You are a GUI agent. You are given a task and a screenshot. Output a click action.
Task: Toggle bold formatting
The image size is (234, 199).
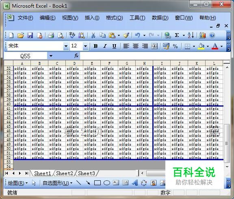(x=95, y=46)
